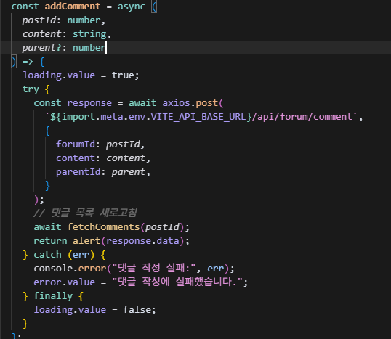Click the 'content: content,' property line
Screen dimensions: 391x339
(103, 158)
